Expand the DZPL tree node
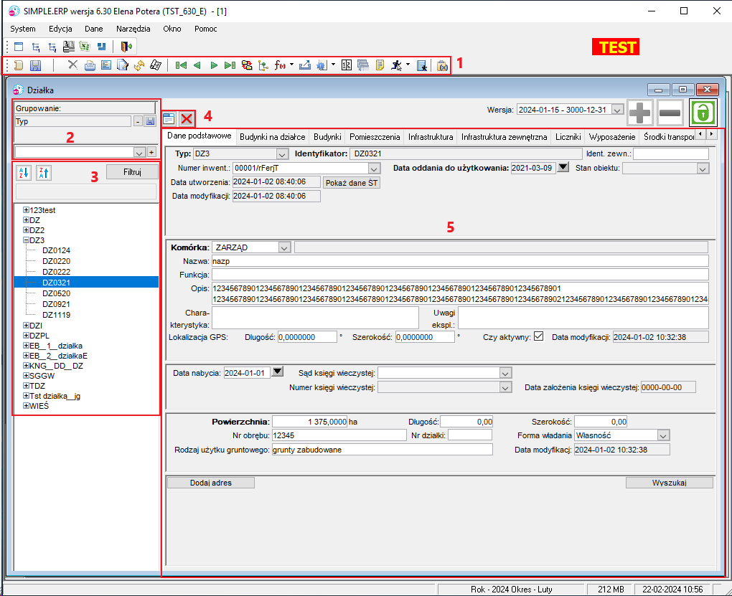Viewport: 732px width, 596px height. pos(26,335)
